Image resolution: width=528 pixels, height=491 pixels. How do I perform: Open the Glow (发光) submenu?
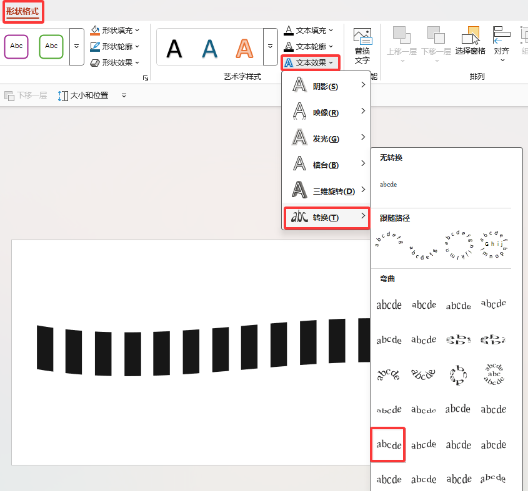[x=326, y=139]
